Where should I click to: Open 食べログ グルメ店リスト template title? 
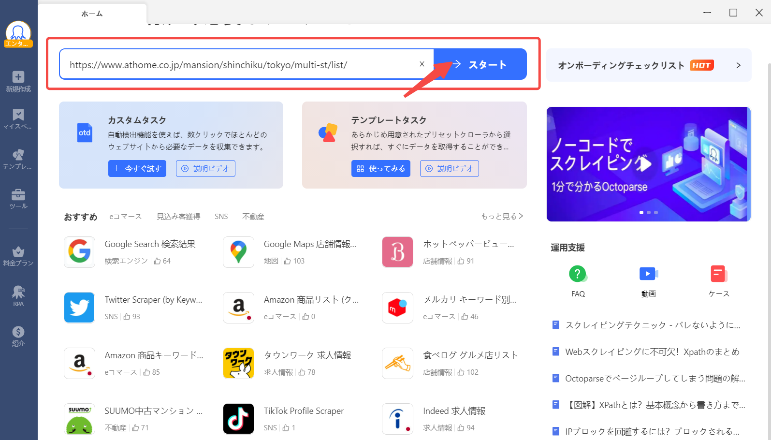[x=470, y=355]
